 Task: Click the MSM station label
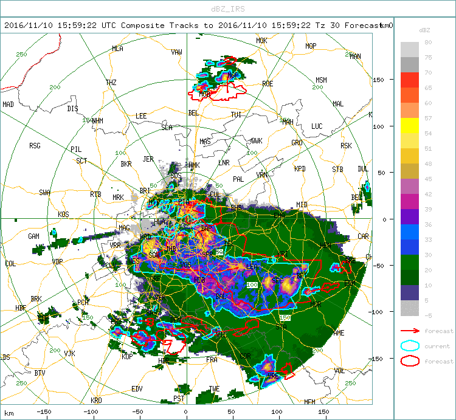coord(322,80)
